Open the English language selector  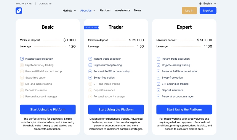(208, 4)
